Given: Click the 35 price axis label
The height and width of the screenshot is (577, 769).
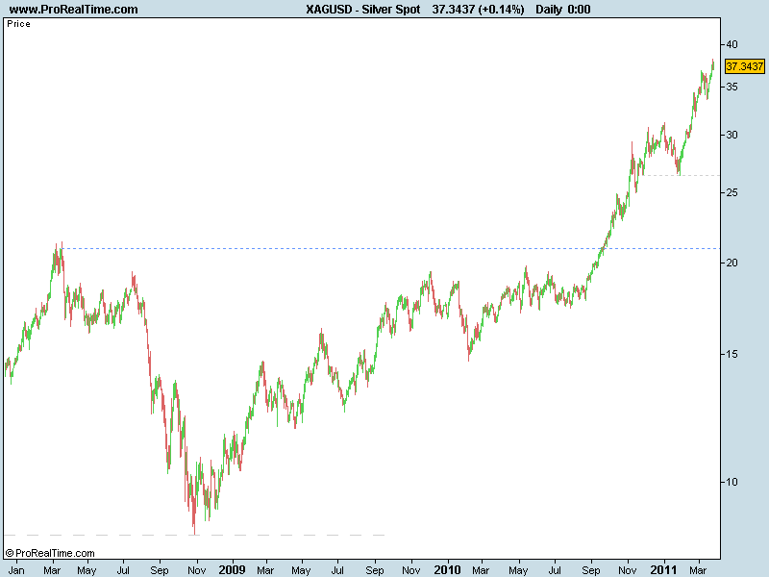Looking at the screenshot, I should point(732,87).
